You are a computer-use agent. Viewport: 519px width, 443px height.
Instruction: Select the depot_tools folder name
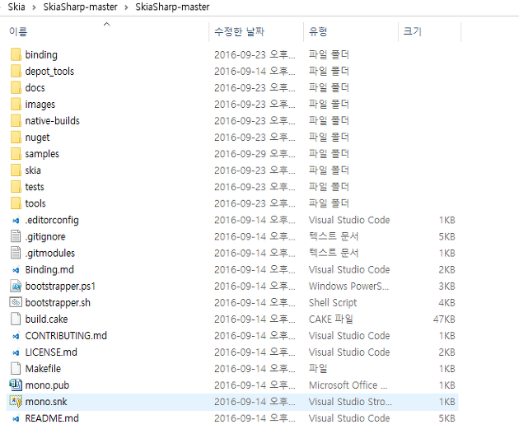(49, 72)
